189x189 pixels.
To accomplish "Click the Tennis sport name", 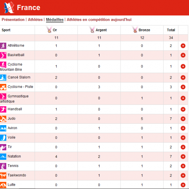I will [13, 166].
